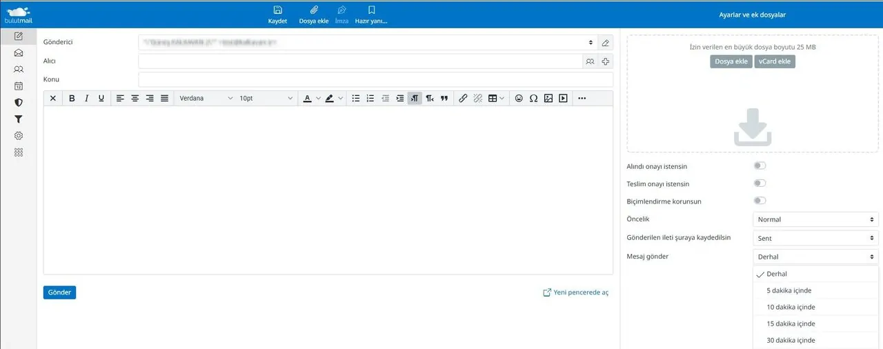Insert emoji from smiley icon

[x=519, y=99]
